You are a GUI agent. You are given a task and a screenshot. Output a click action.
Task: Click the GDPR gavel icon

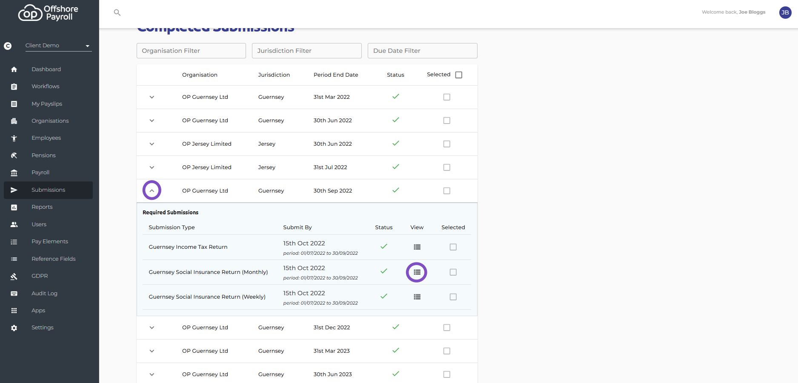pos(14,276)
